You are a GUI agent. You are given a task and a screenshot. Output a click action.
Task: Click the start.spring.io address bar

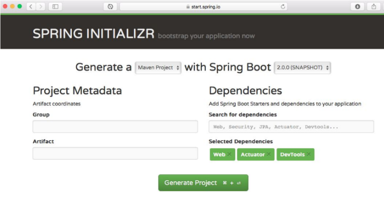click(x=203, y=7)
